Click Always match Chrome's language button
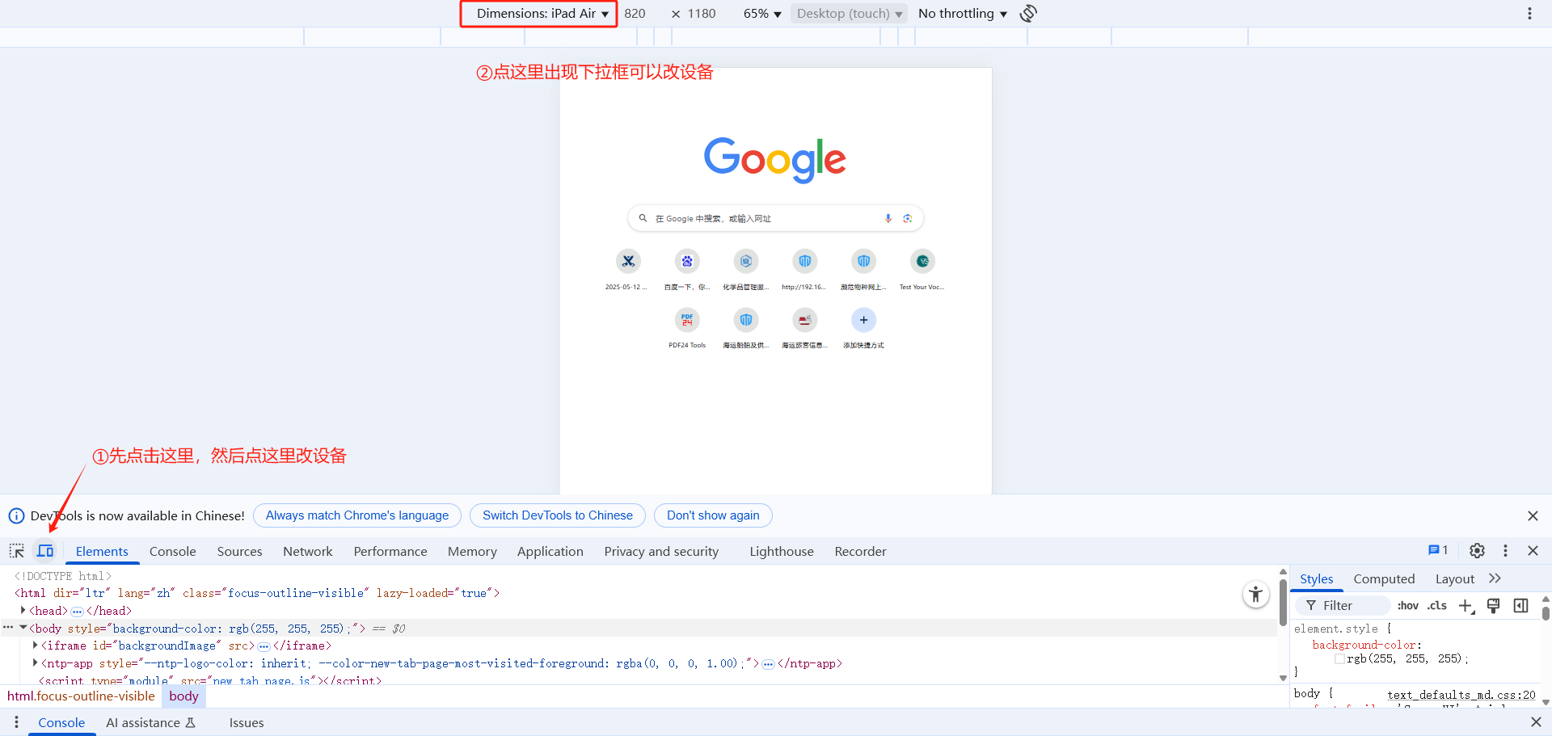Screen dimensions: 1552x736 357,515
